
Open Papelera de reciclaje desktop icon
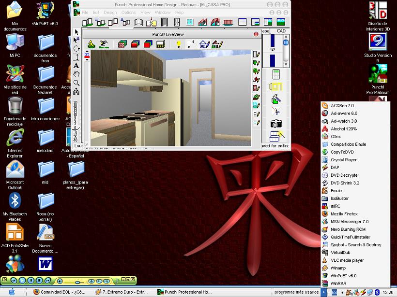15,111
